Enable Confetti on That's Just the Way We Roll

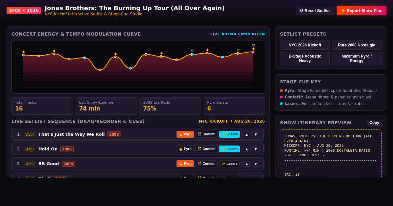[x=206, y=134]
